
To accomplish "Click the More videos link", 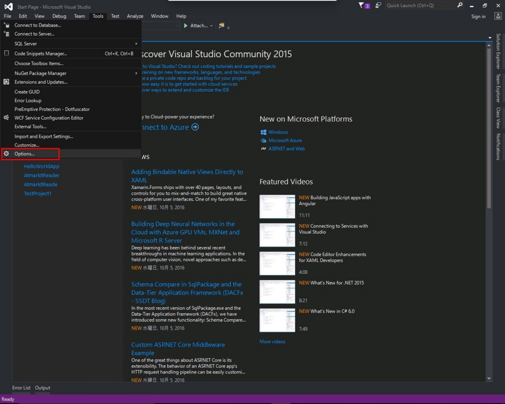I will tap(272, 341).
